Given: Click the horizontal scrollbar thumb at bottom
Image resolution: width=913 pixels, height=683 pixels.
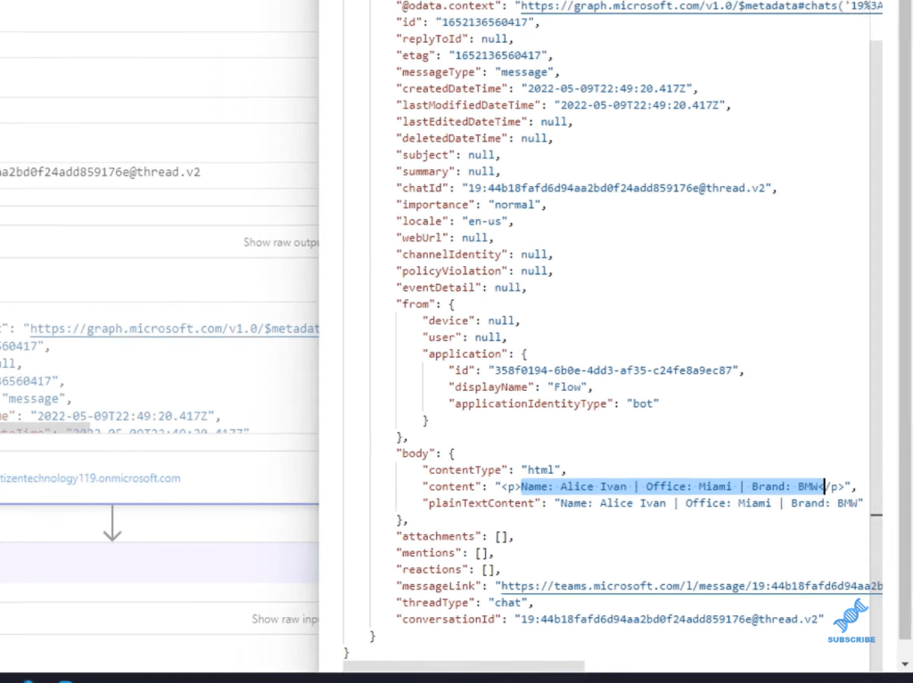Looking at the screenshot, I should [464, 666].
